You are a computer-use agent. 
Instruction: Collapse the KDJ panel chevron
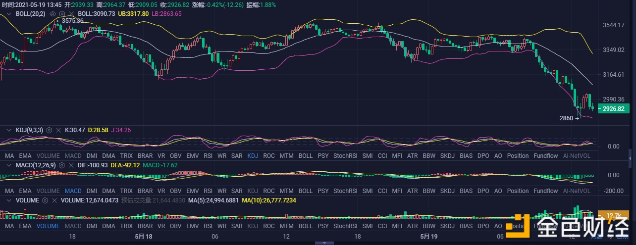coord(8,130)
